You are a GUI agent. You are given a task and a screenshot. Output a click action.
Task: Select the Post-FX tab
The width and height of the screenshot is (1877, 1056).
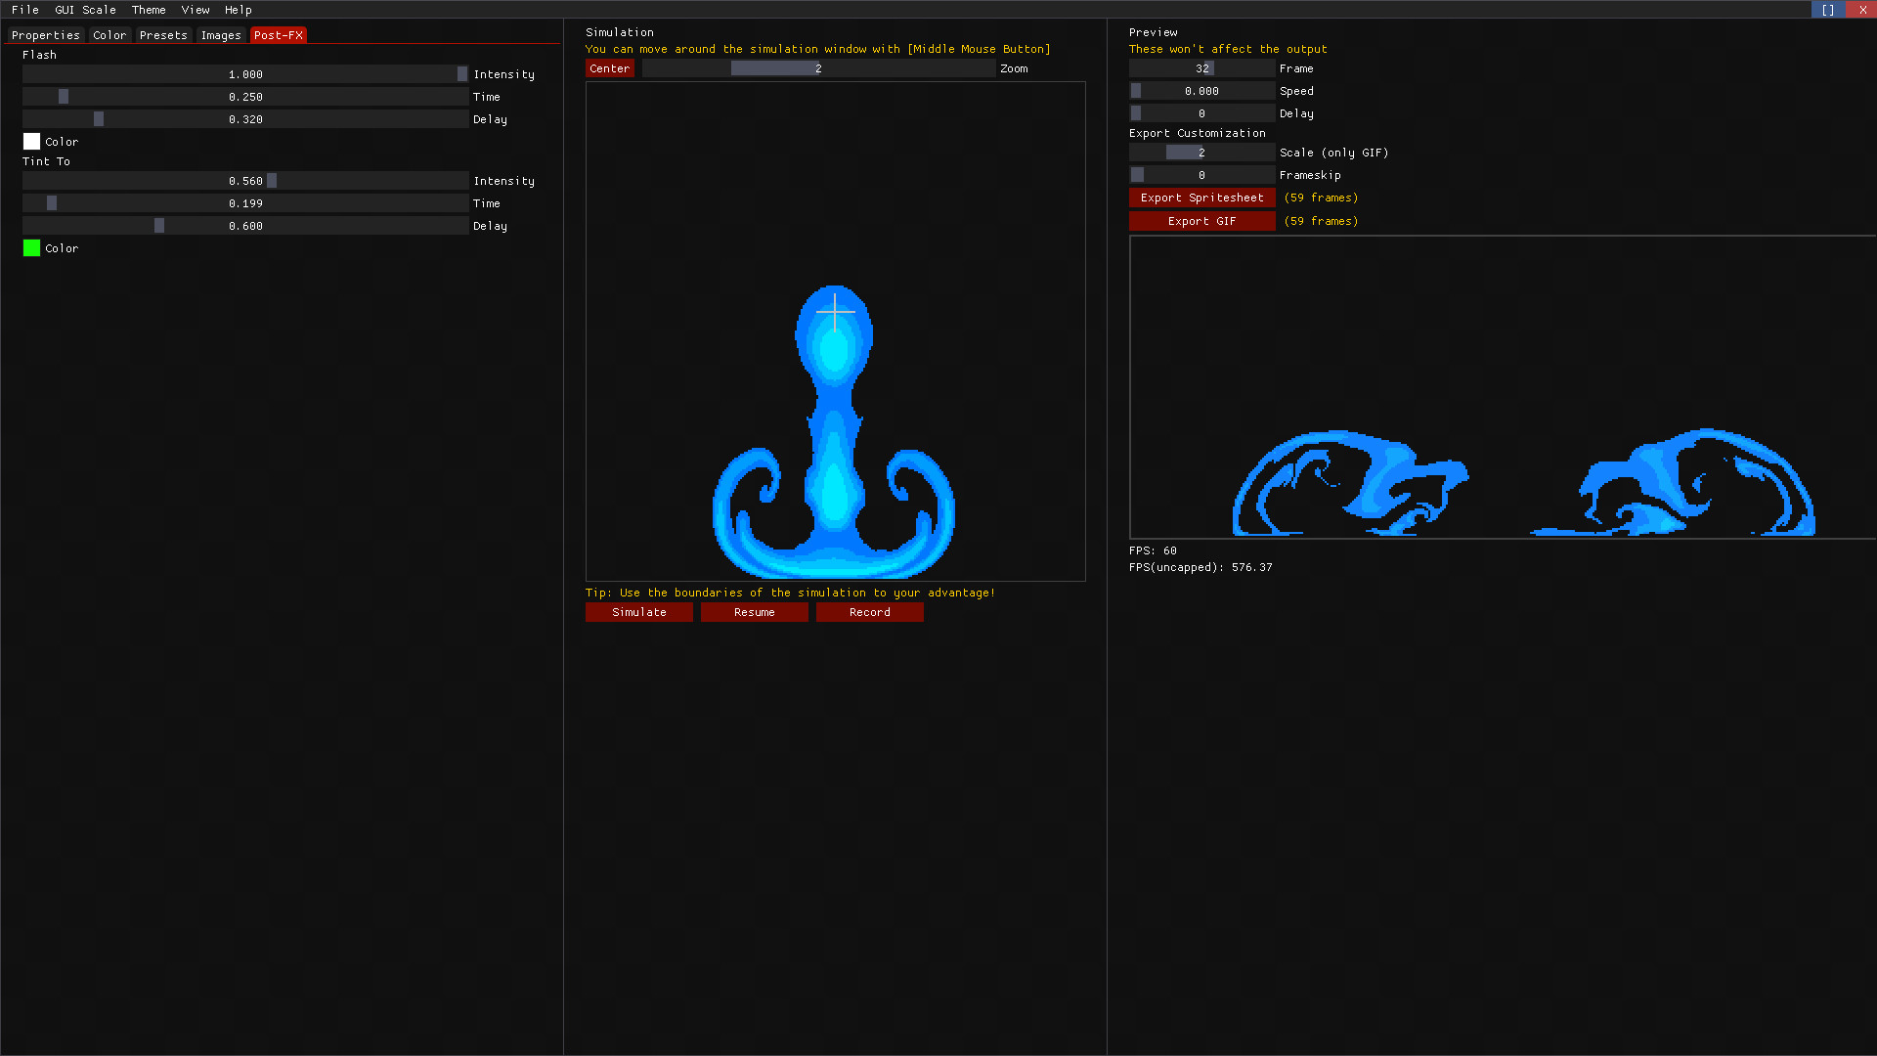[279, 35]
